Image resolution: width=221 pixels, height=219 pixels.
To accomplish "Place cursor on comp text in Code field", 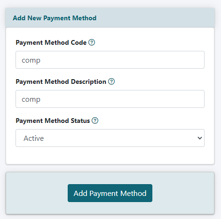I will (31, 60).
